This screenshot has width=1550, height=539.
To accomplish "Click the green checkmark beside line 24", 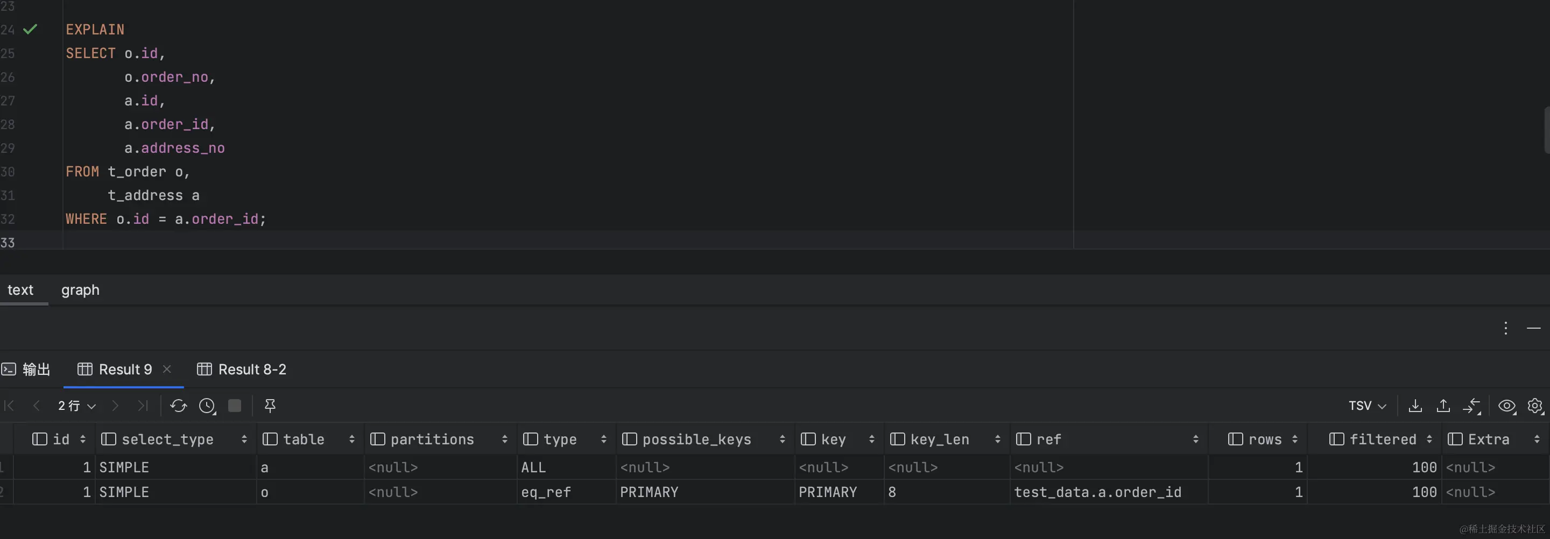I will [30, 29].
